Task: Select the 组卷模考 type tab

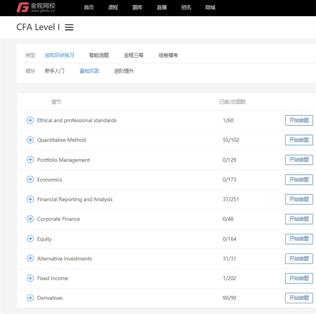Action: pyautogui.click(x=168, y=55)
